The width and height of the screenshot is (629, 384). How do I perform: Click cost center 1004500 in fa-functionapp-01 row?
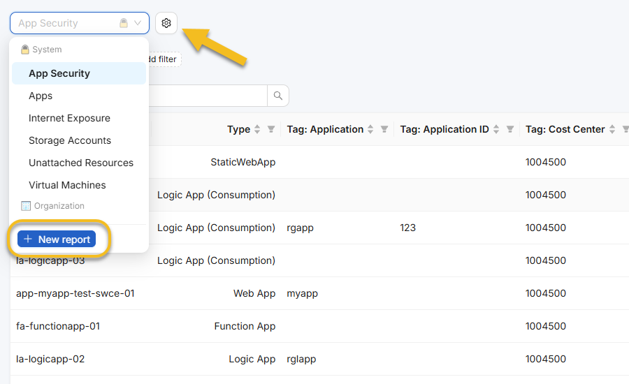(x=546, y=326)
